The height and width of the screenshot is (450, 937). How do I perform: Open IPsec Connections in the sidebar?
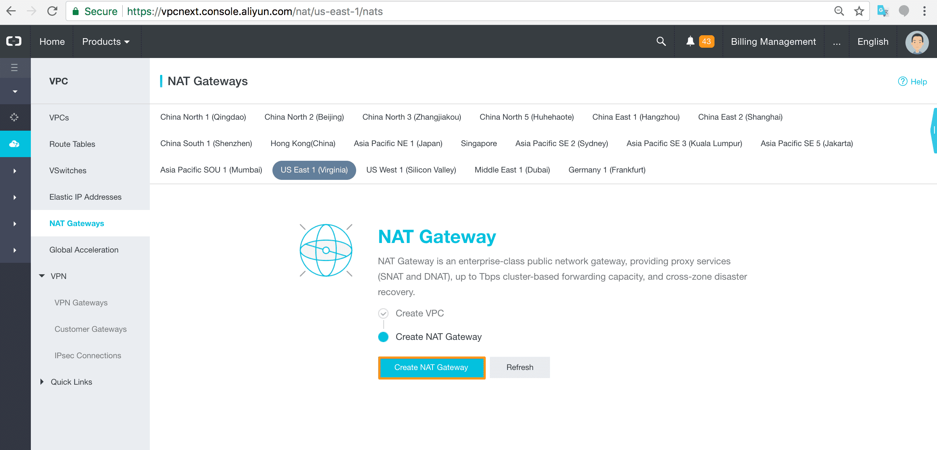[x=88, y=355]
